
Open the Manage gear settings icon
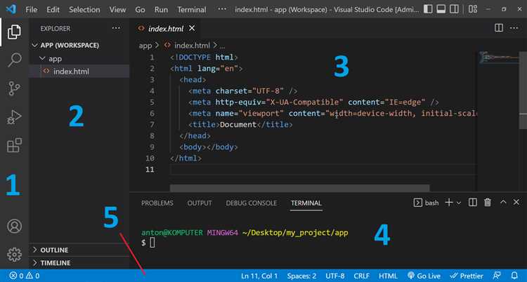coord(14,254)
